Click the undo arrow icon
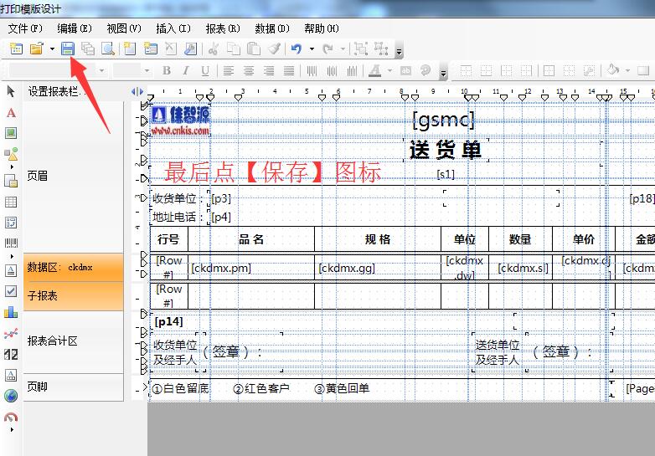Viewport: 655px width, 456px height. tap(296, 49)
